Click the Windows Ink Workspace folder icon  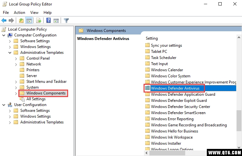tap(147, 137)
